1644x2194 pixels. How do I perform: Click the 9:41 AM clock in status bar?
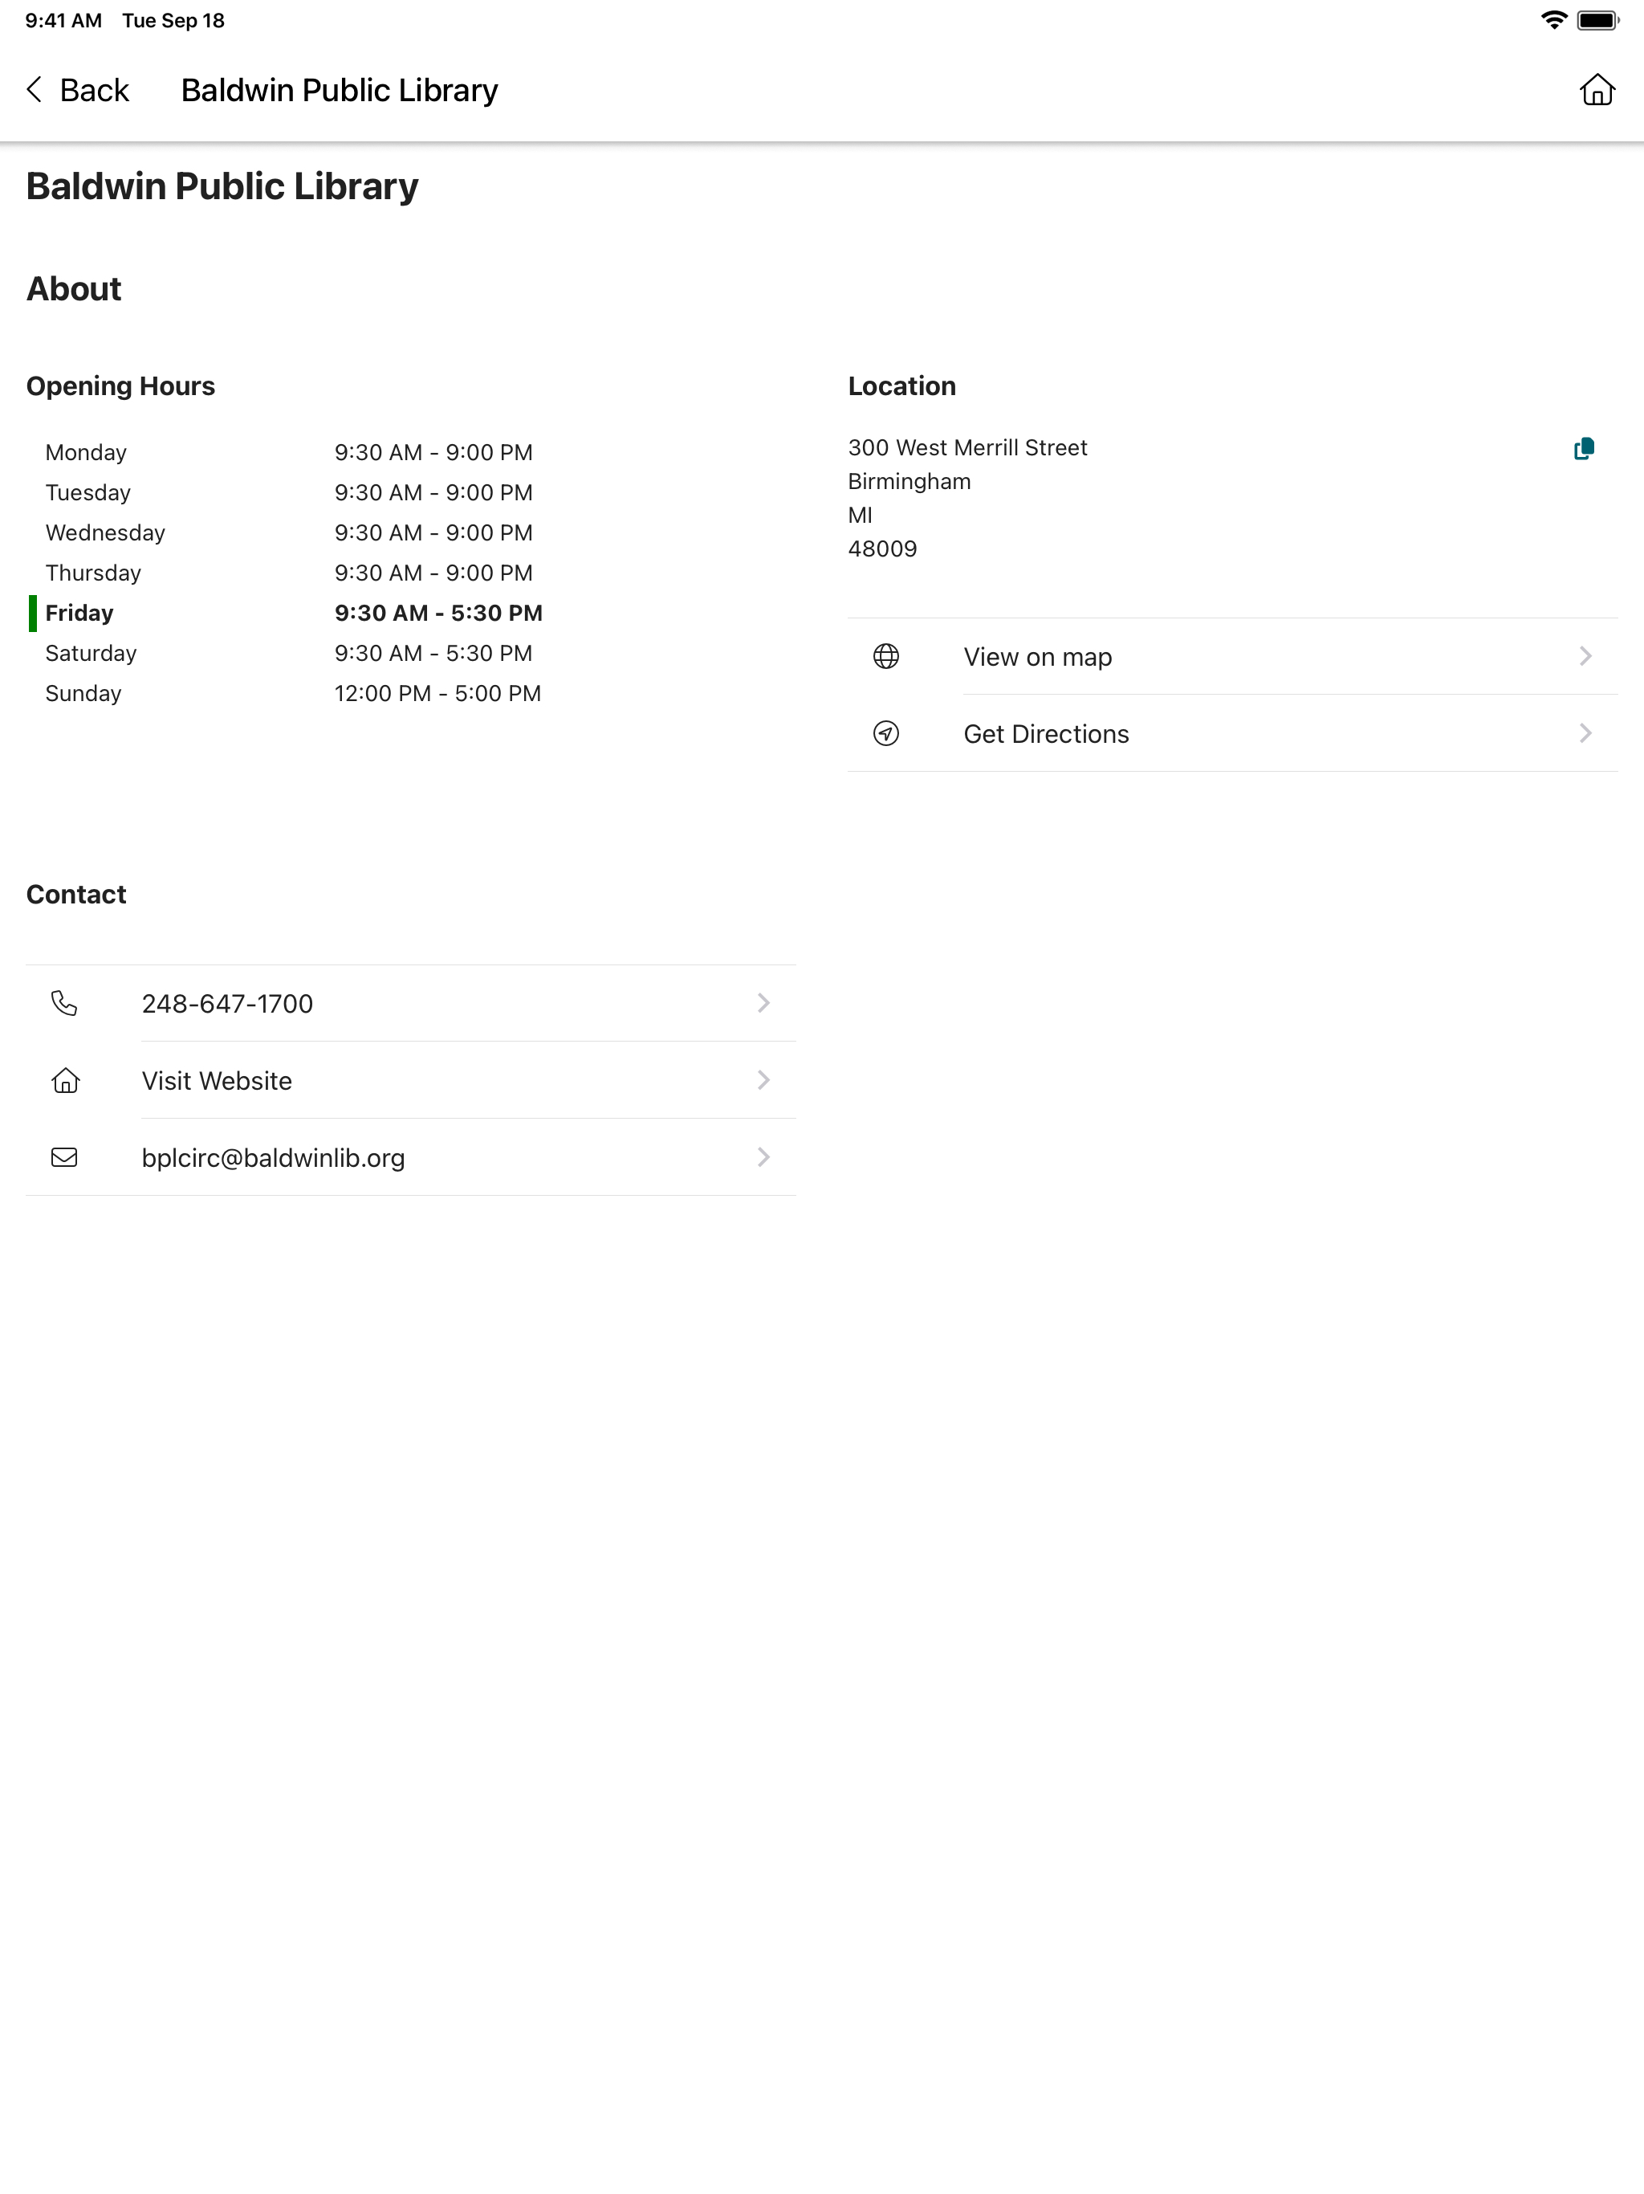pos(63,21)
